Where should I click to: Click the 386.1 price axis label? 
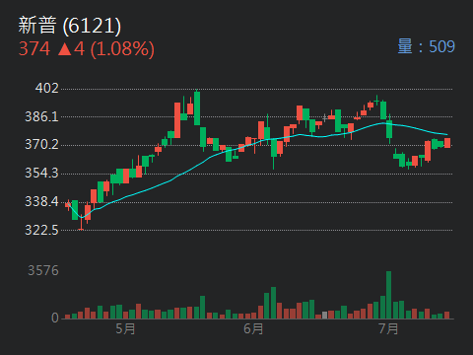[42, 116]
